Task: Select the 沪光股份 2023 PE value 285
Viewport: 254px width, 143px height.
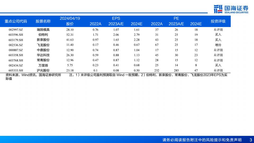Action: point(176,70)
